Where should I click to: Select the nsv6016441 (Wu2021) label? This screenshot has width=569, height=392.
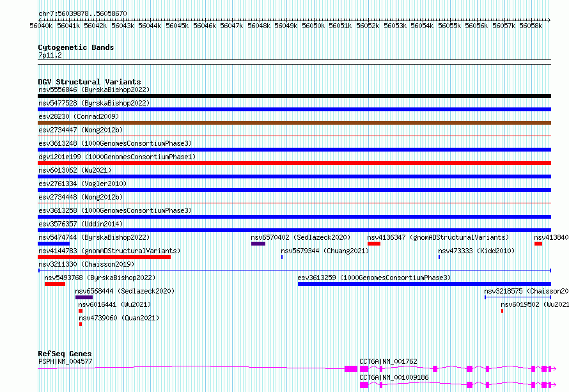(114, 304)
